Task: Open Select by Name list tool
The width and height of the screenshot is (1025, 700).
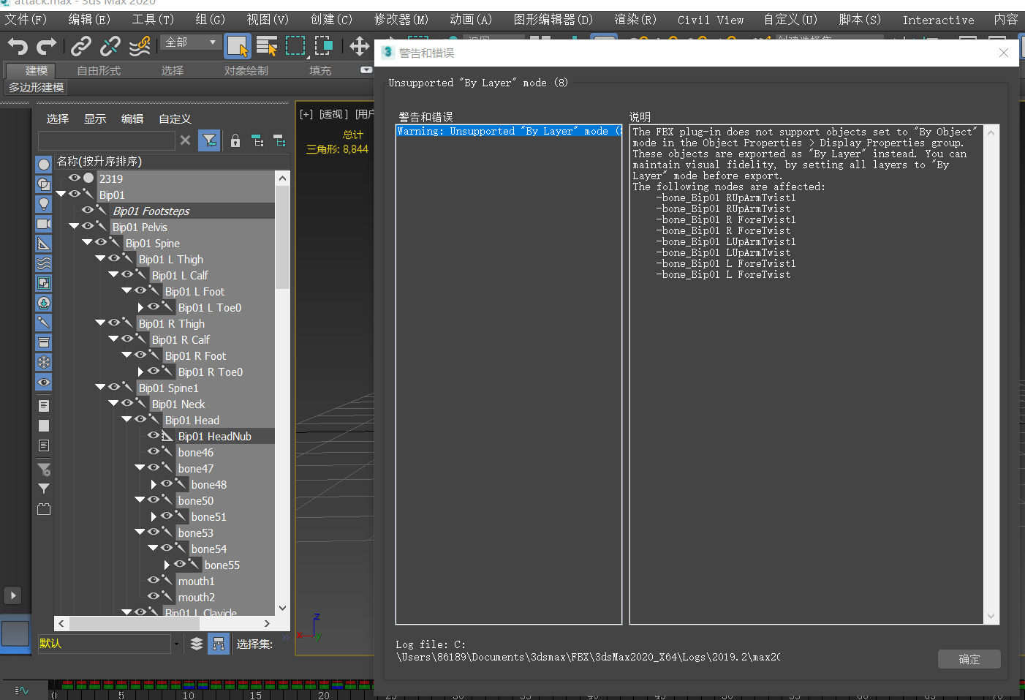Action: pyautogui.click(x=267, y=47)
